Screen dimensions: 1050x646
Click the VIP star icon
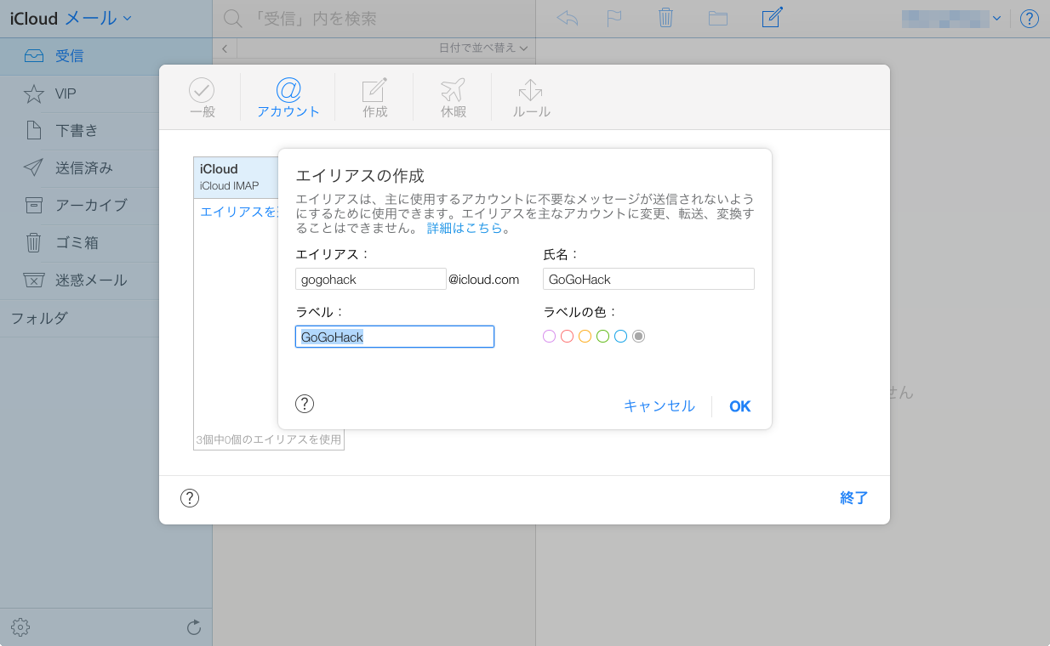click(x=33, y=93)
